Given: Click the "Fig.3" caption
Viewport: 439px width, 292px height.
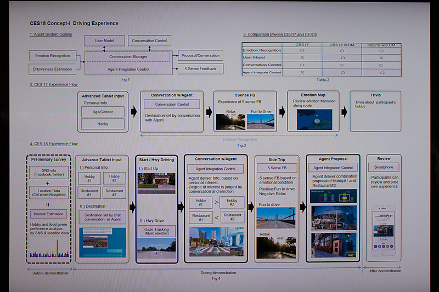Looking at the screenshot, I should click(x=241, y=145).
